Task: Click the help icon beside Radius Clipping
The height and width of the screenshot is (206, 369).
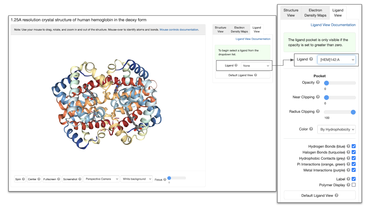Action: tap(318, 112)
